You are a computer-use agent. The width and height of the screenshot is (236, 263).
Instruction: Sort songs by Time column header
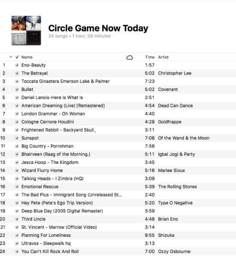tap(150, 57)
